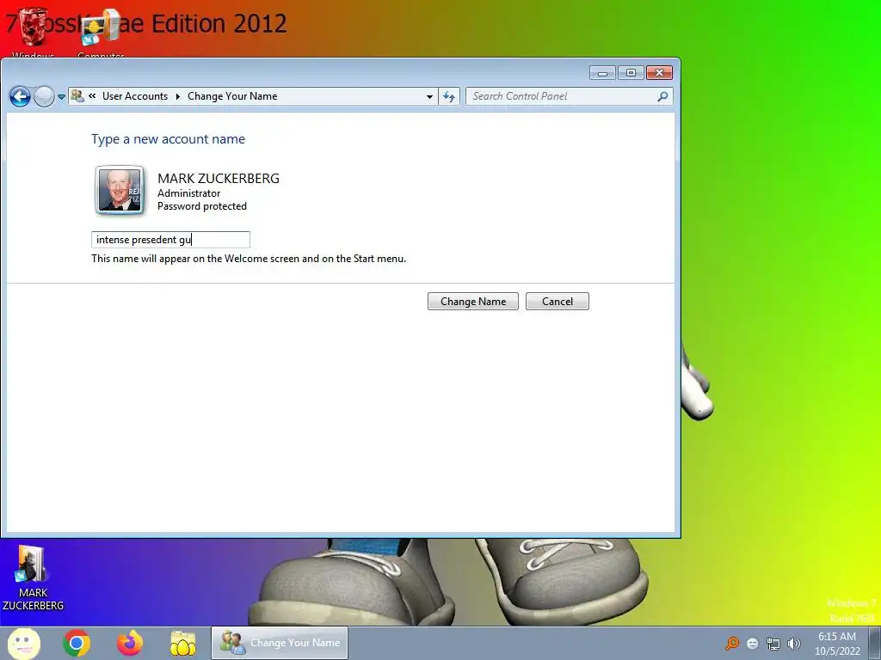The image size is (881, 660).
Task: Select the Recycle Bin desktop icon
Action: (x=34, y=31)
